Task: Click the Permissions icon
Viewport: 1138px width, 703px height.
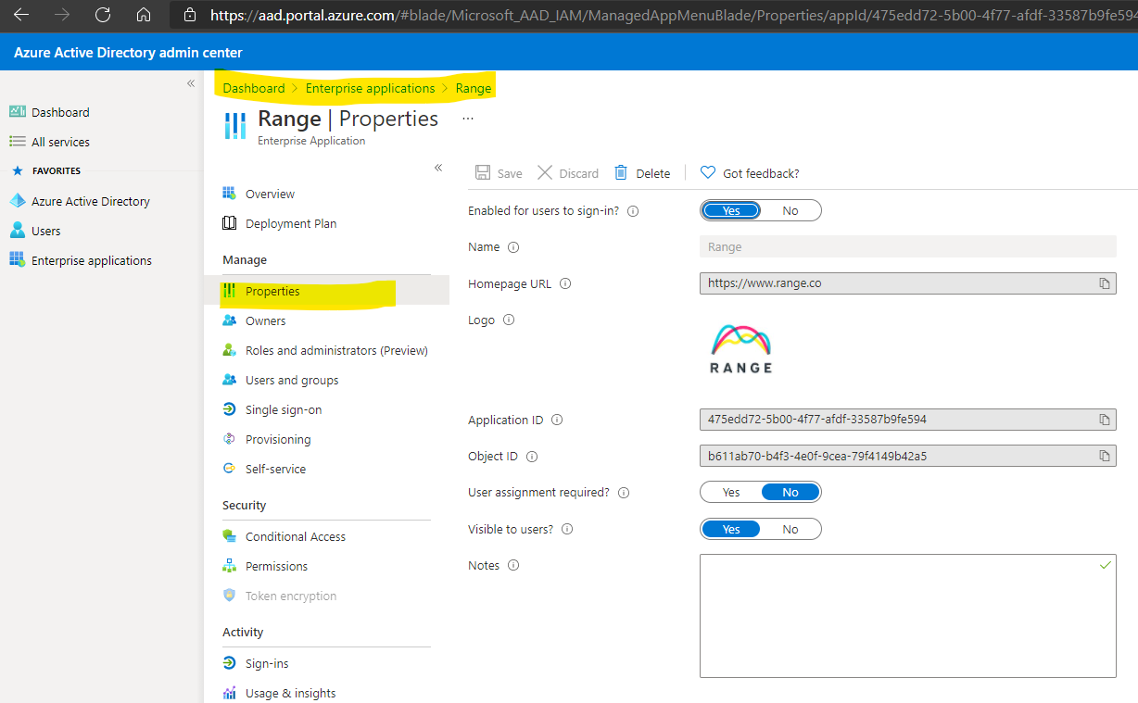Action: 230,566
